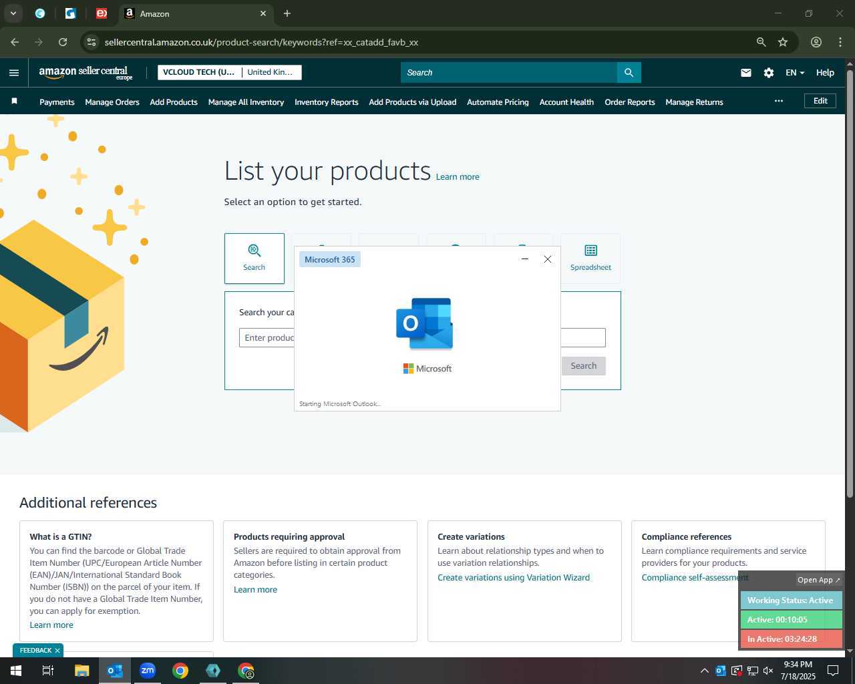Click the bookmark flag icon in the favorites bar
Screen dimensions: 855x684
14,102
